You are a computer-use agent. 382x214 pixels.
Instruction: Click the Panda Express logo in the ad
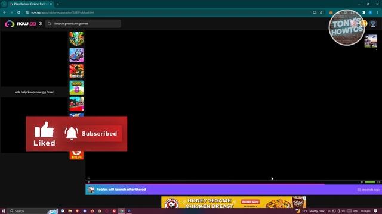171,204
